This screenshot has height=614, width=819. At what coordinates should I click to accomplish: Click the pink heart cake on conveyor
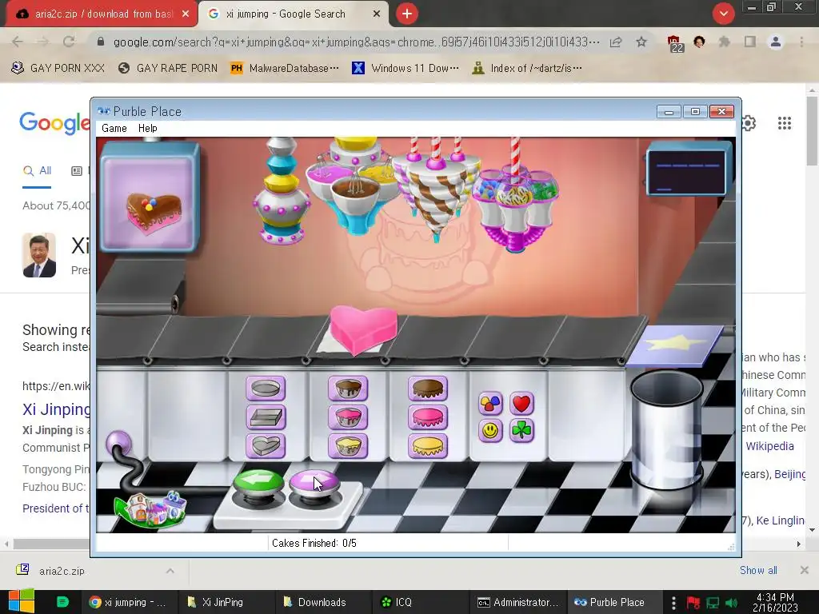click(363, 329)
